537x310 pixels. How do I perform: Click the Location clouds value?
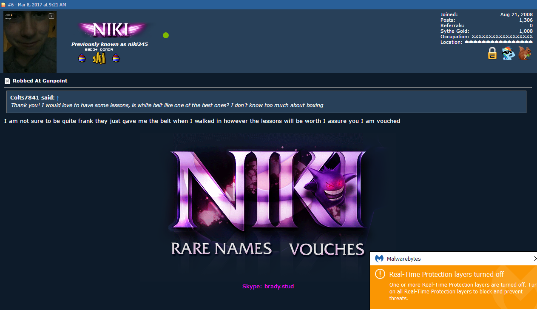coord(499,42)
